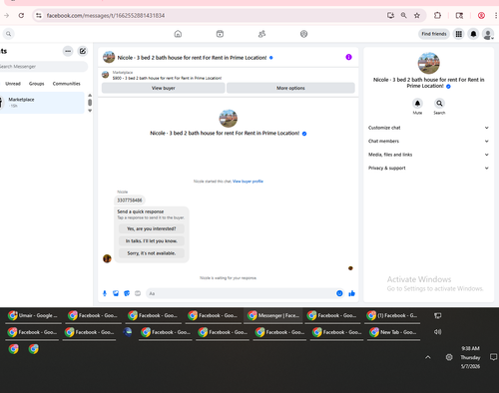The height and width of the screenshot is (393, 499).
Task: Expand Customize chat section
Action: click(428, 128)
